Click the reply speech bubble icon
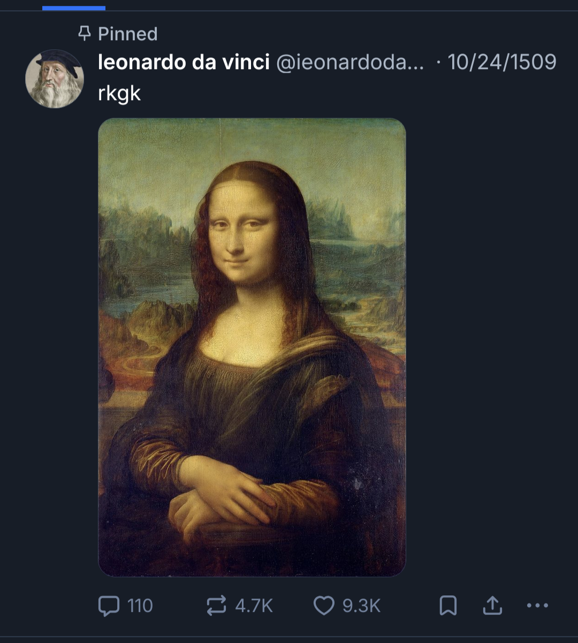This screenshot has width=578, height=643. pyautogui.click(x=109, y=606)
